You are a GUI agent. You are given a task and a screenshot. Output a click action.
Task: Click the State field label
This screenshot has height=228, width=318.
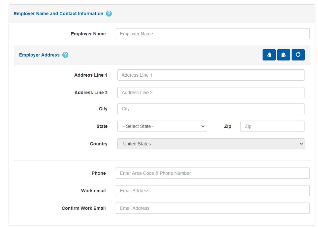point(102,126)
